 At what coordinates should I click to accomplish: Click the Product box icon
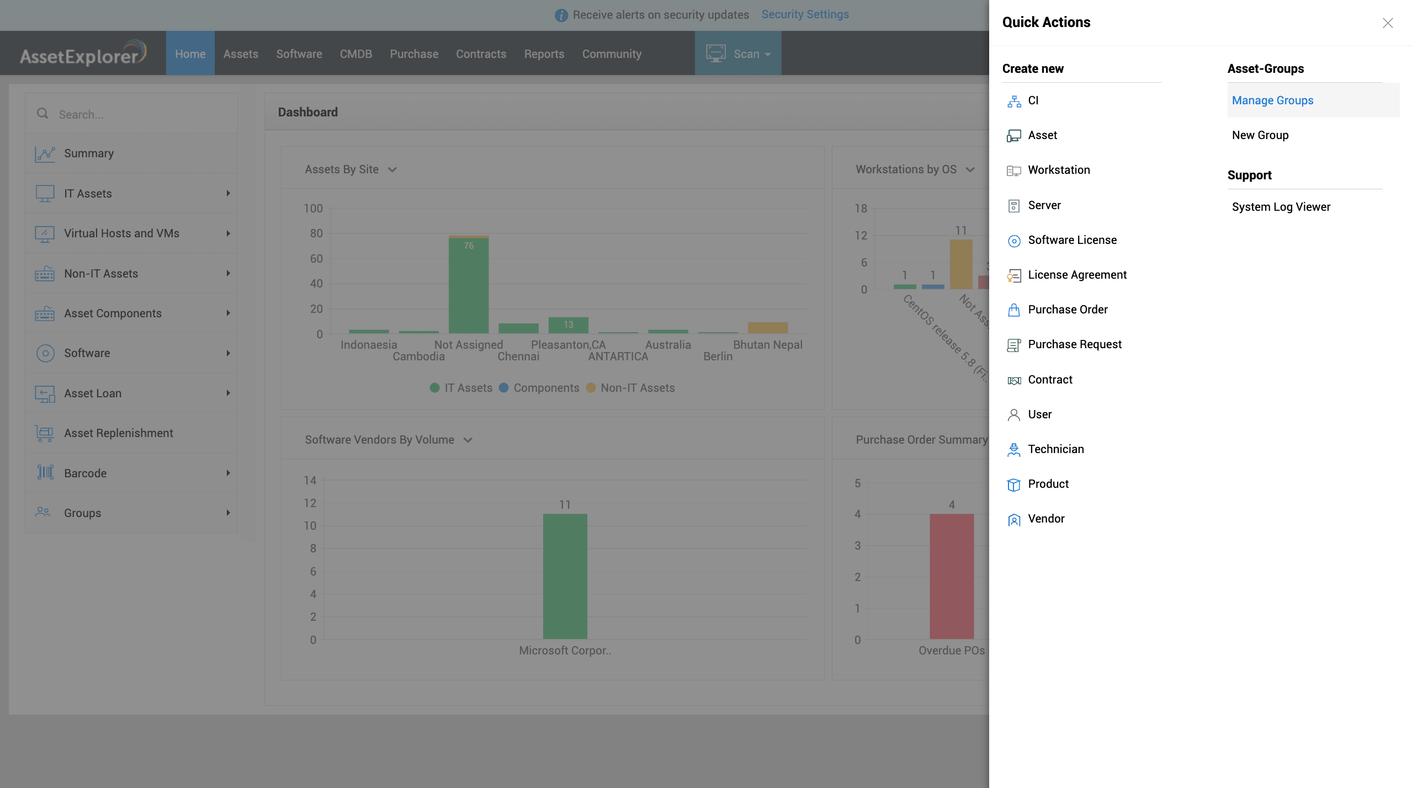[x=1014, y=484]
